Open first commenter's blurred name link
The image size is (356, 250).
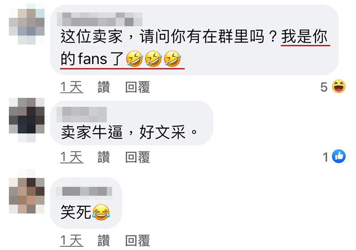100,19
